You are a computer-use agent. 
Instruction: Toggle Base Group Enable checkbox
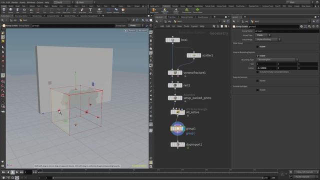coord(257,46)
